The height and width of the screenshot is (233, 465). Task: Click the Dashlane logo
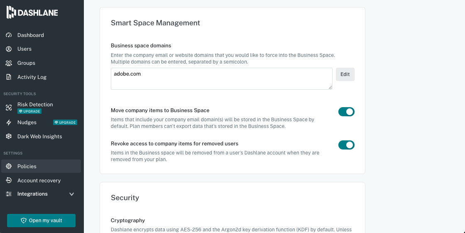point(32,12)
